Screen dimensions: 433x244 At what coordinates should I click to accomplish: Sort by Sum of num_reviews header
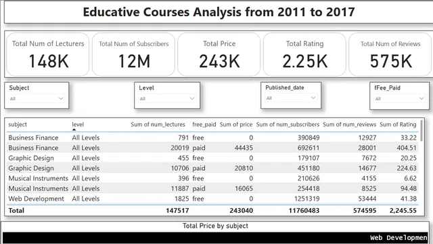click(x=350, y=125)
